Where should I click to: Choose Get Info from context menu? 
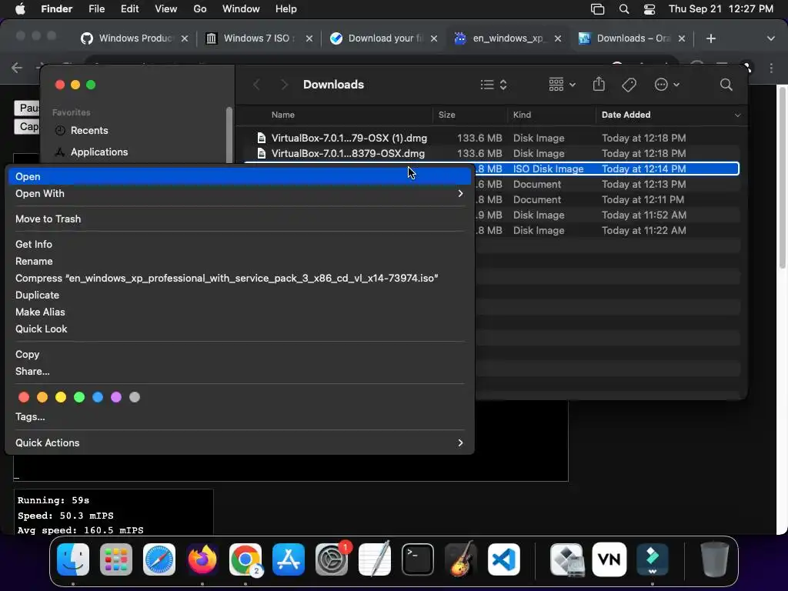point(240,244)
